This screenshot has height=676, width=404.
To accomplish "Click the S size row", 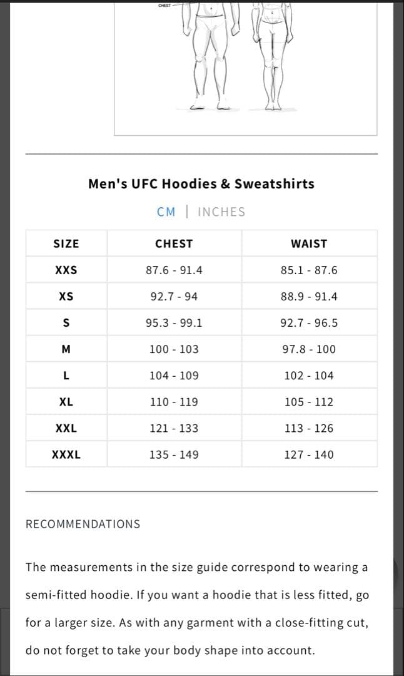I will coord(66,322).
